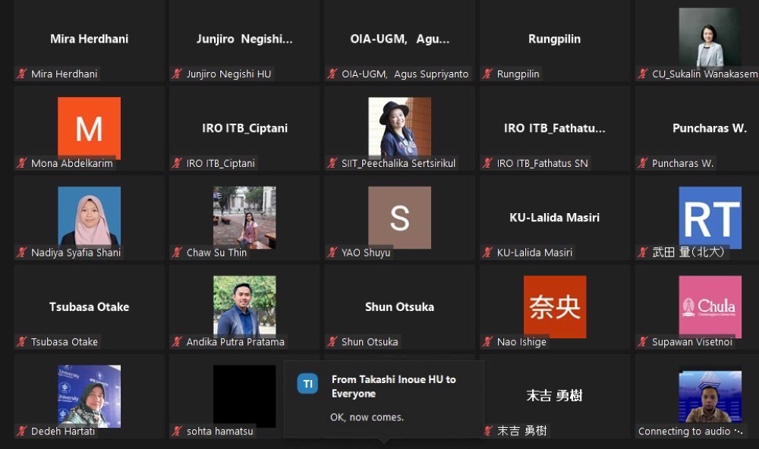Screen dimensions: 759x449
Task: Select Andika Putra Pratama's profile photo
Action: coord(244,306)
